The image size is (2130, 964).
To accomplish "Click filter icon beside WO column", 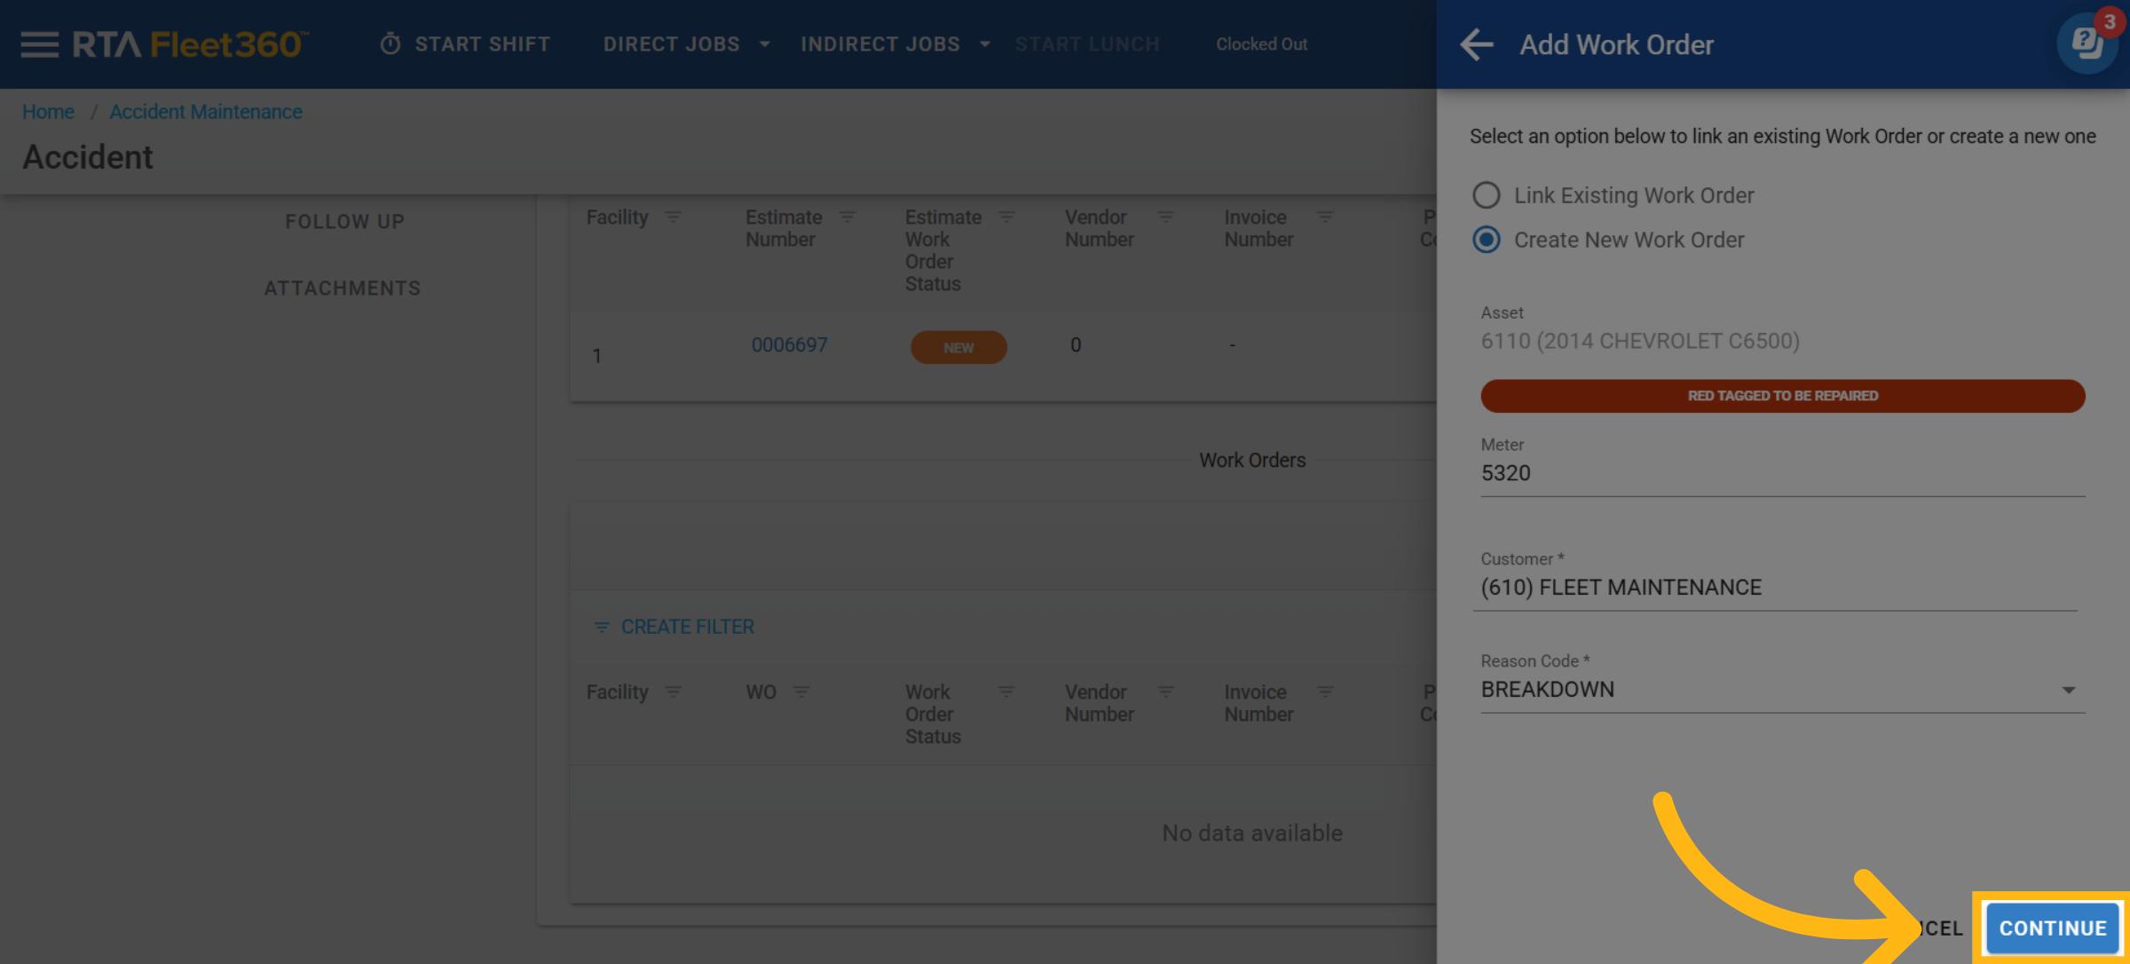I will click(801, 692).
